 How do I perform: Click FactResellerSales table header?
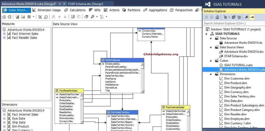(x=69, y=91)
